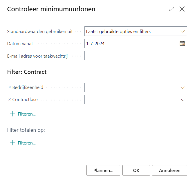The height and width of the screenshot is (181, 195).
Task: Click inside the Contractfase filter field
Action: [131, 100]
